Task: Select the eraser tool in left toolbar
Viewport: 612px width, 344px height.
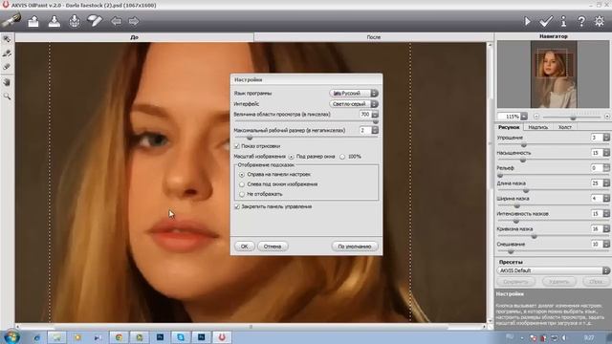Action: pos(7,67)
